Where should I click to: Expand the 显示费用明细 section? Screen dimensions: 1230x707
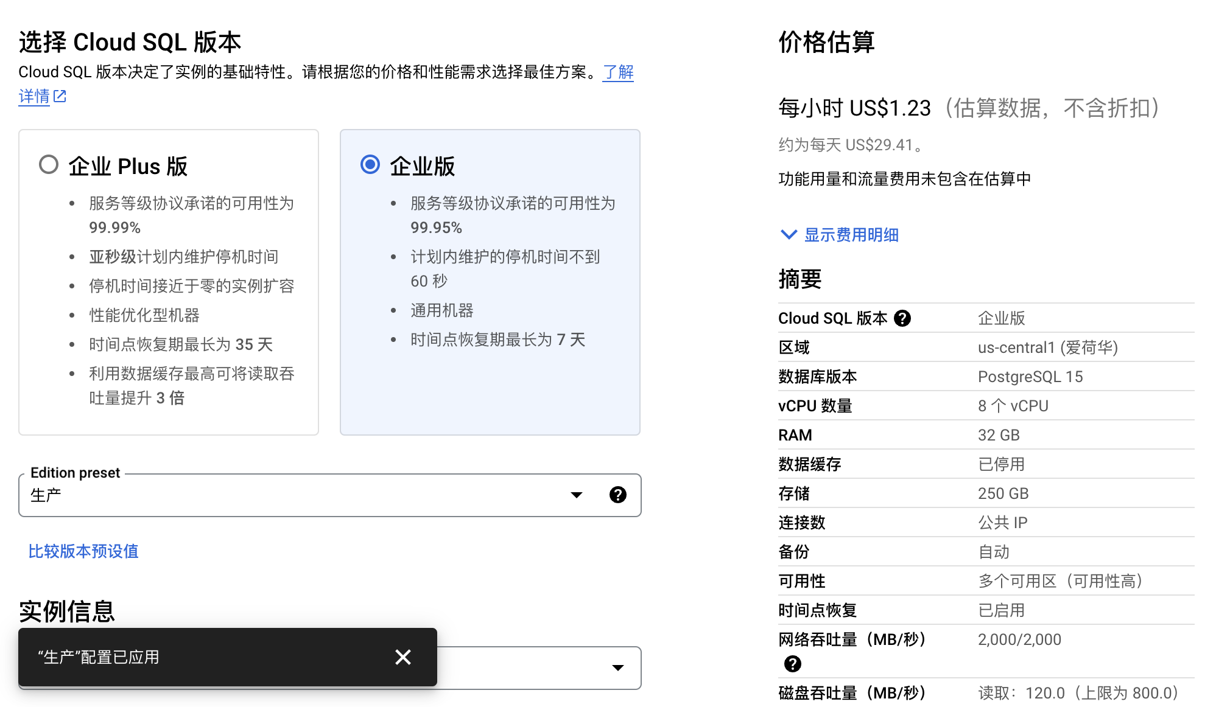pos(840,235)
